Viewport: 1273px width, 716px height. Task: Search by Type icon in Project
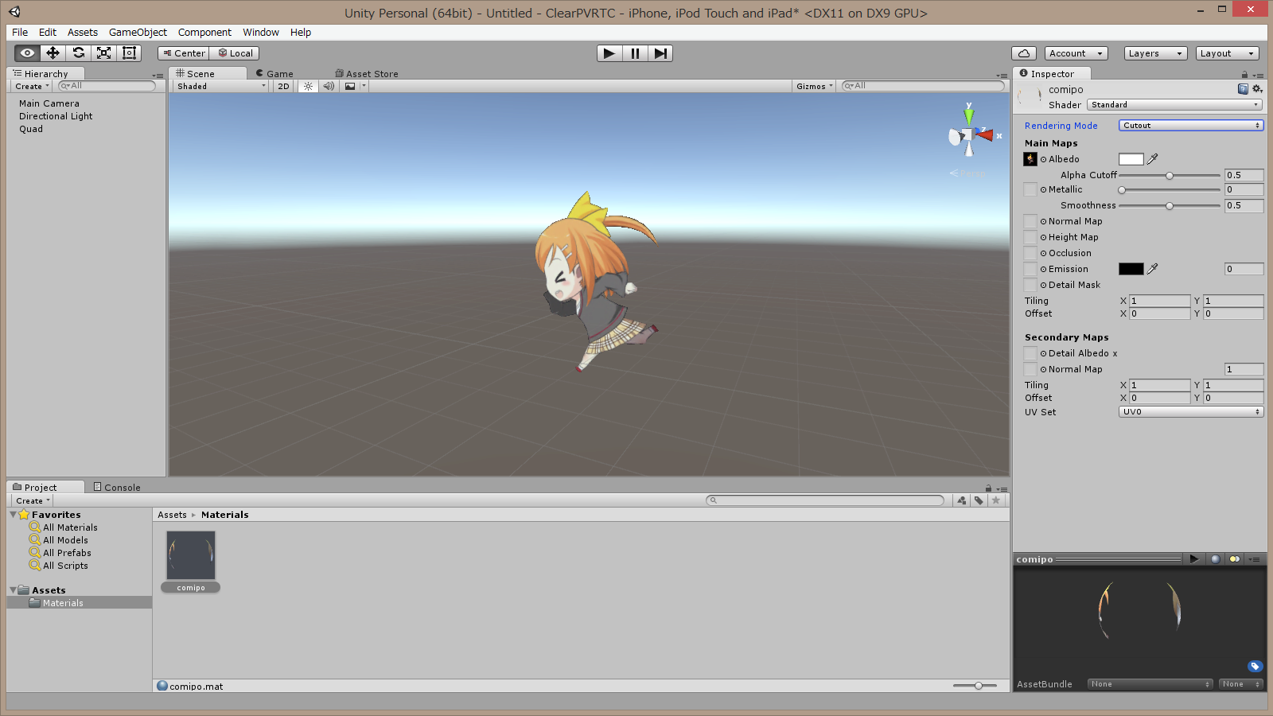coord(962,500)
